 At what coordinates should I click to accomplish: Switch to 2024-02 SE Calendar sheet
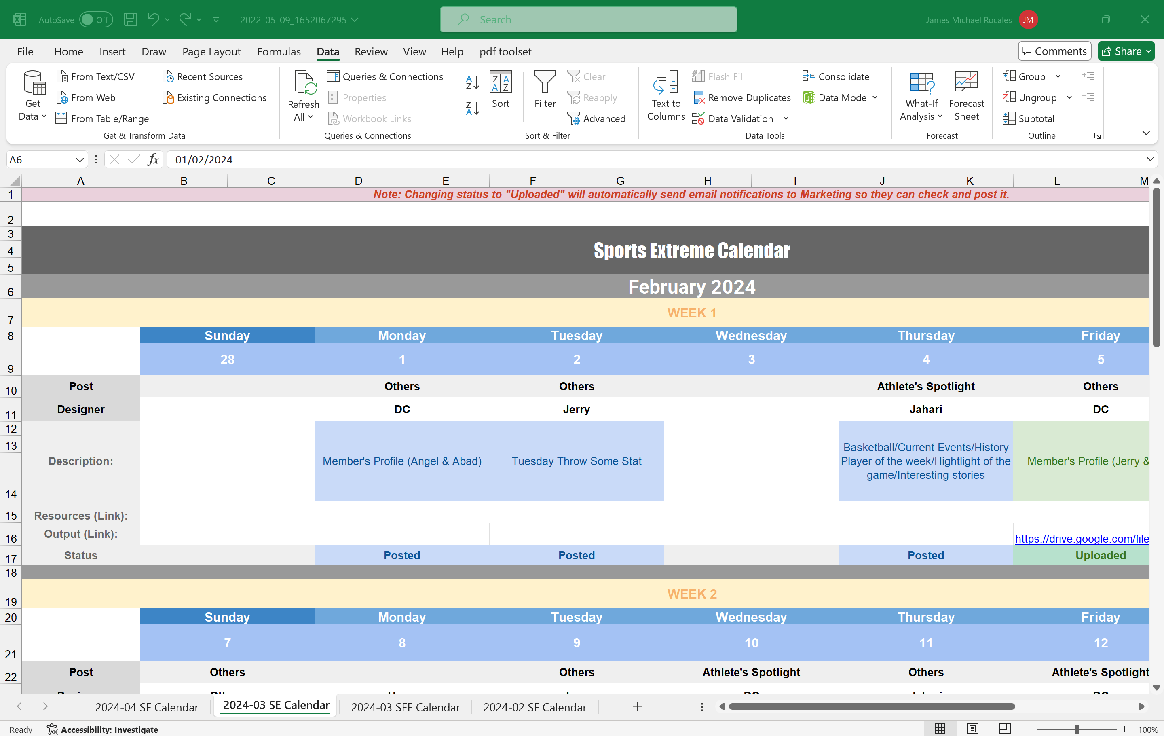point(534,707)
